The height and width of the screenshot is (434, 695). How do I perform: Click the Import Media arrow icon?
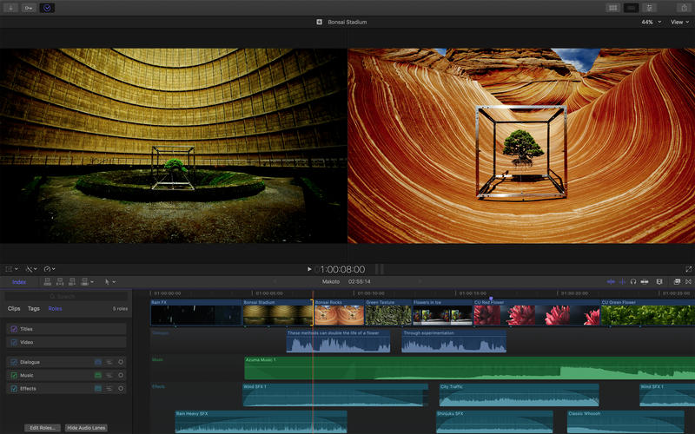click(10, 8)
